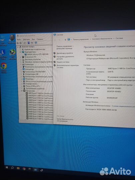This screenshot has height=180, width=135.
Task: Click the Процессоры category chip icon
Action: coord(24,91)
